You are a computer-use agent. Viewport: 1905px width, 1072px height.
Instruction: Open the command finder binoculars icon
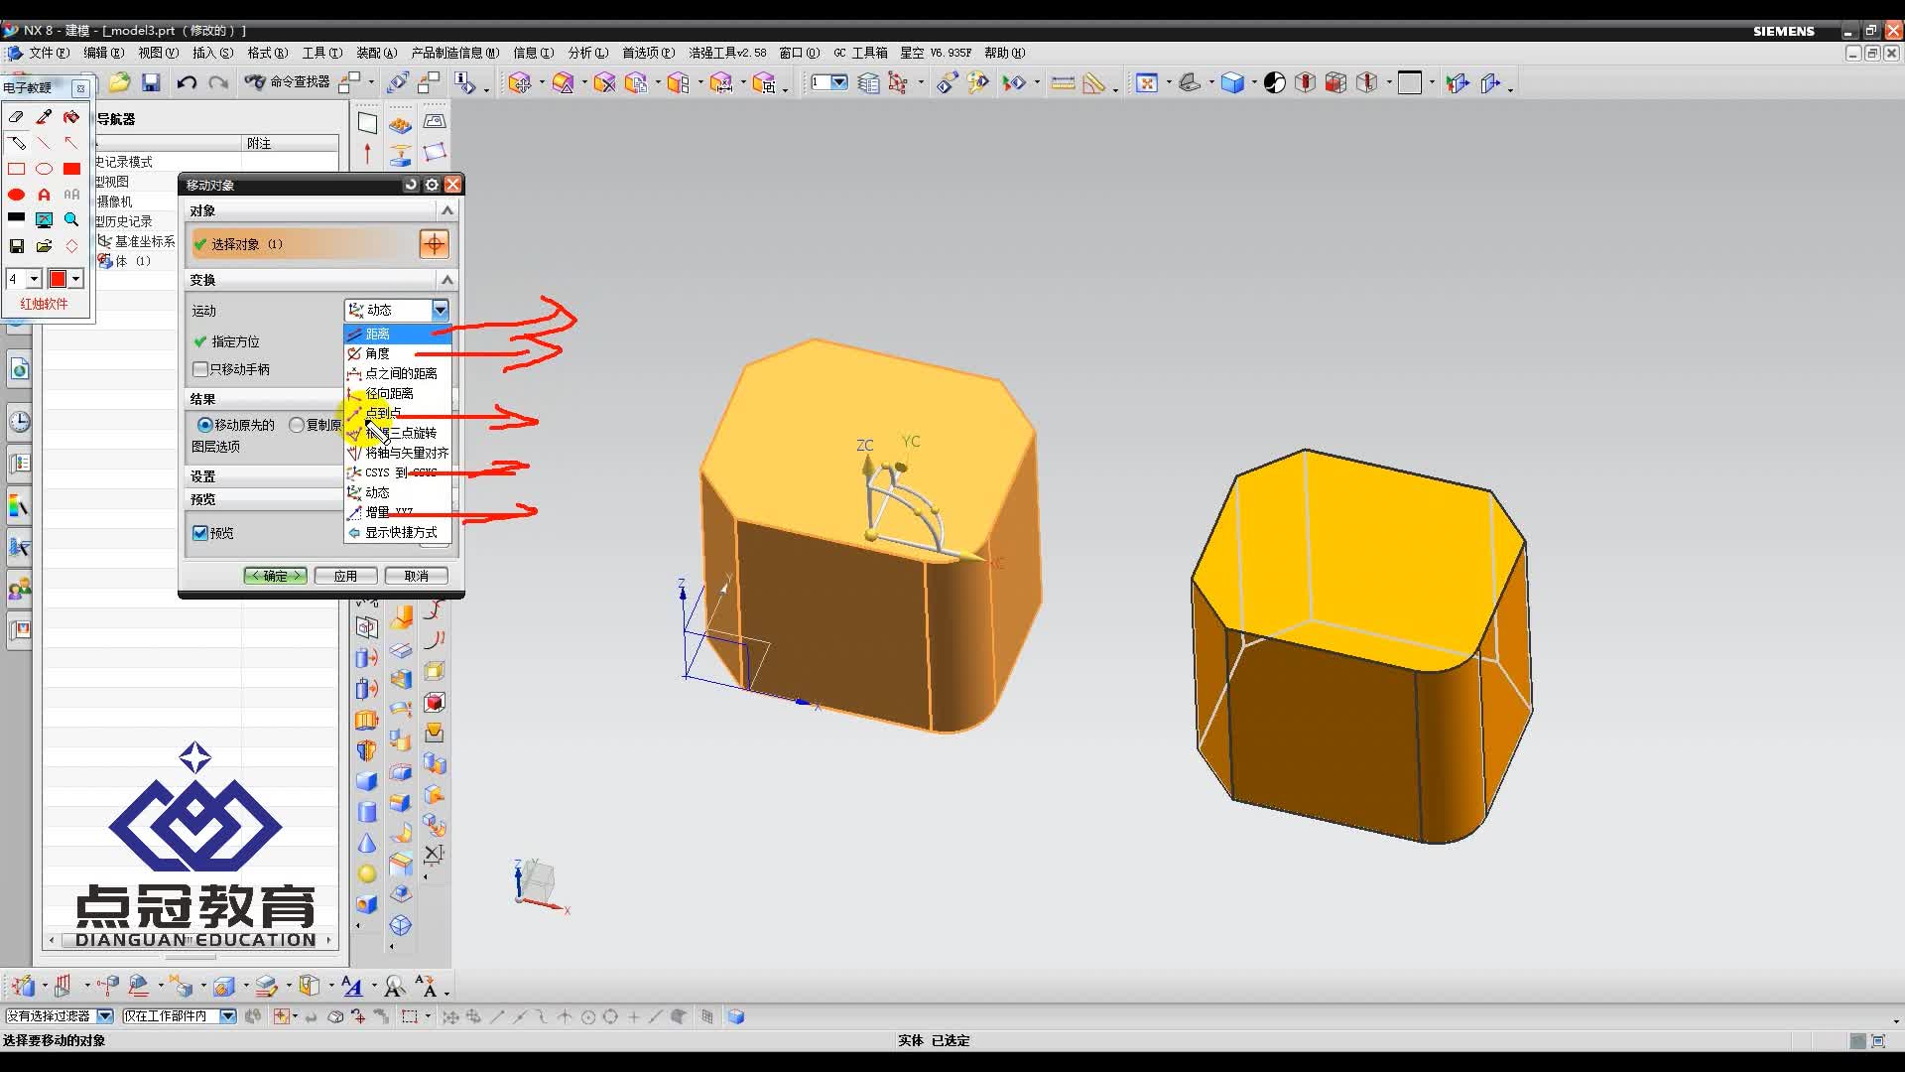pos(255,82)
